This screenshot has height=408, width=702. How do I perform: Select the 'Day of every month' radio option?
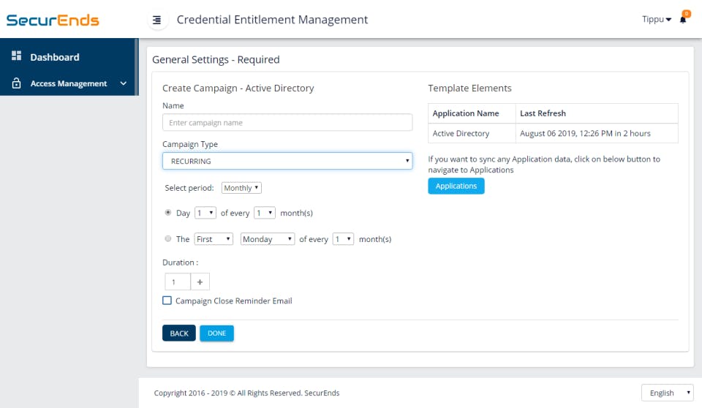pos(168,213)
